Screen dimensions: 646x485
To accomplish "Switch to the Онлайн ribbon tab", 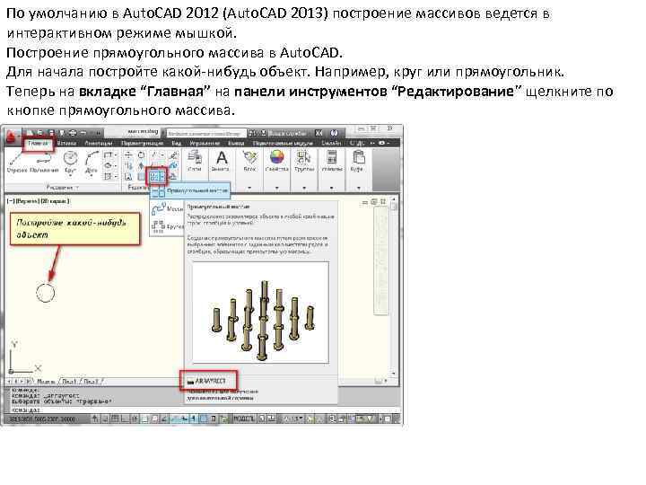I will (331, 143).
